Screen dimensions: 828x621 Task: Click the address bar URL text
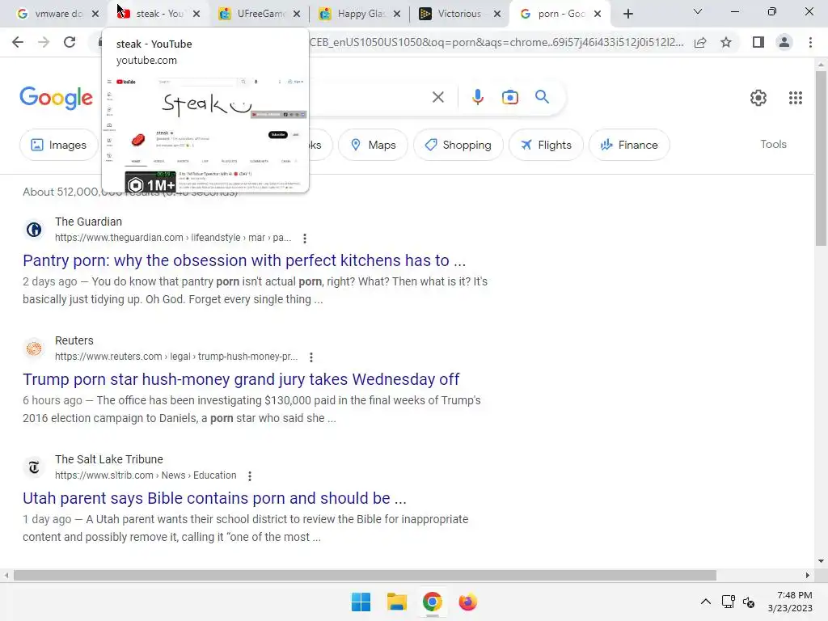pyautogui.click(x=496, y=42)
